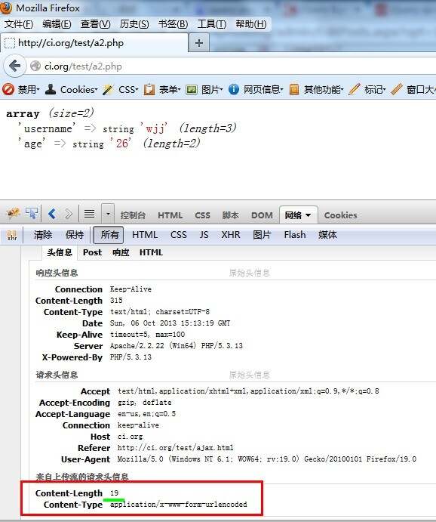Switch to the Post tab
This screenshot has width=436, height=522.
pos(92,252)
